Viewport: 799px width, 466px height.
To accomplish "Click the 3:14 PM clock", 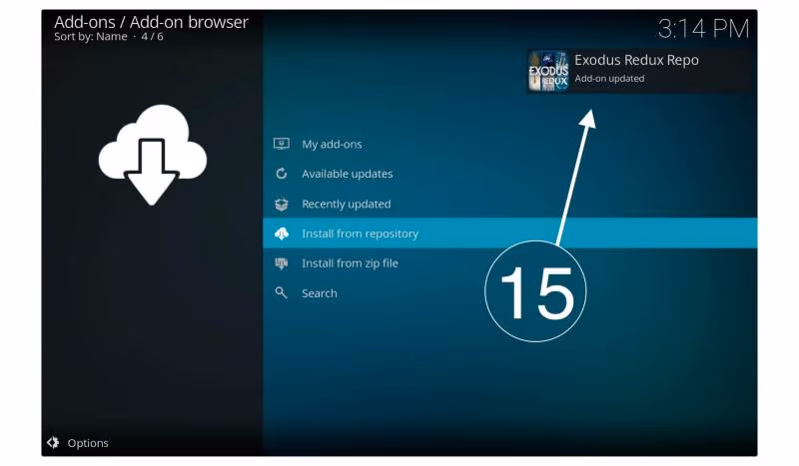I will pos(703,28).
